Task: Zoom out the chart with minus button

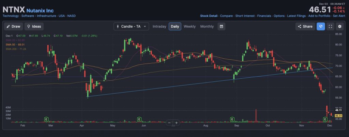Action: [x=169, y=123]
